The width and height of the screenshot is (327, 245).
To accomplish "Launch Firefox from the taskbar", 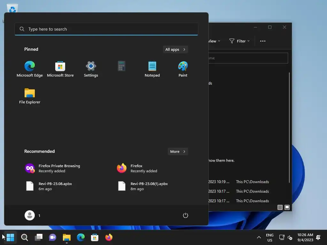I will coord(109,237).
